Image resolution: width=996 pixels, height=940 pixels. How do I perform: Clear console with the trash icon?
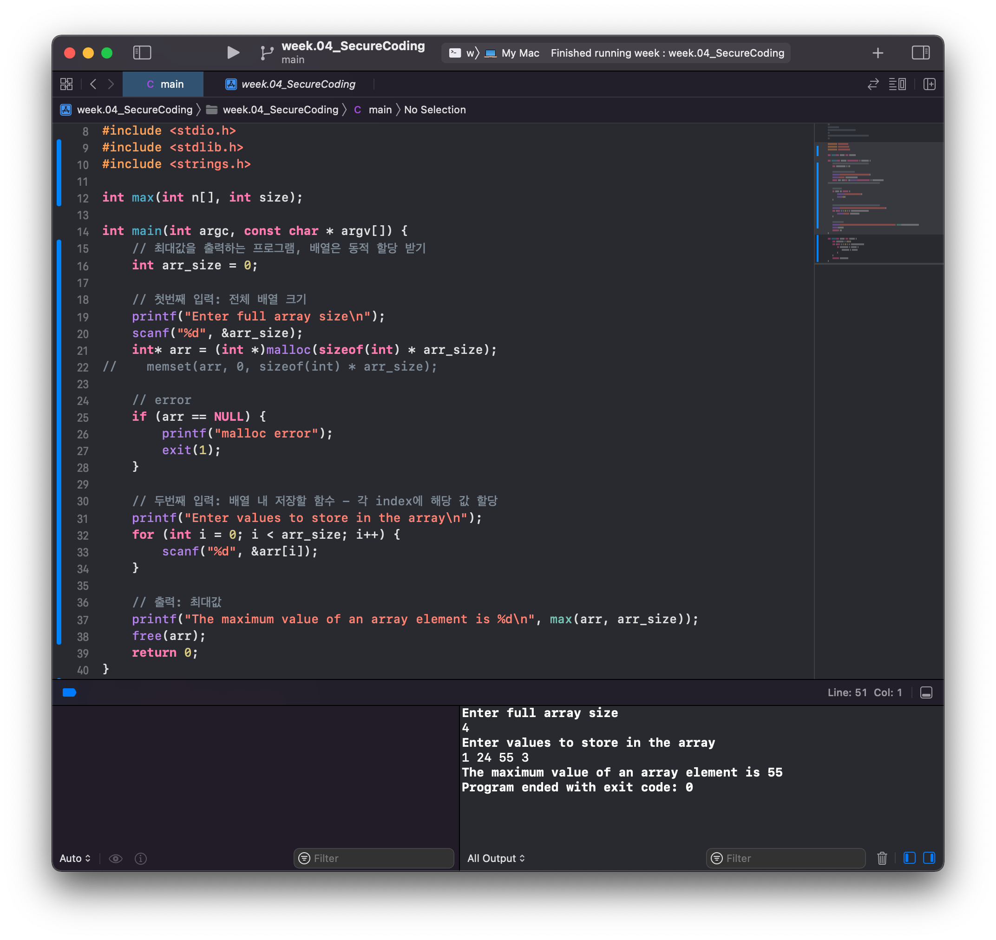(882, 858)
